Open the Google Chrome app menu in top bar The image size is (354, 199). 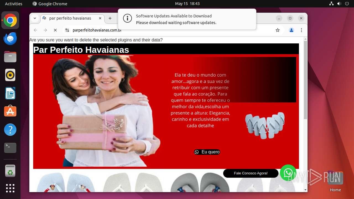click(x=50, y=4)
